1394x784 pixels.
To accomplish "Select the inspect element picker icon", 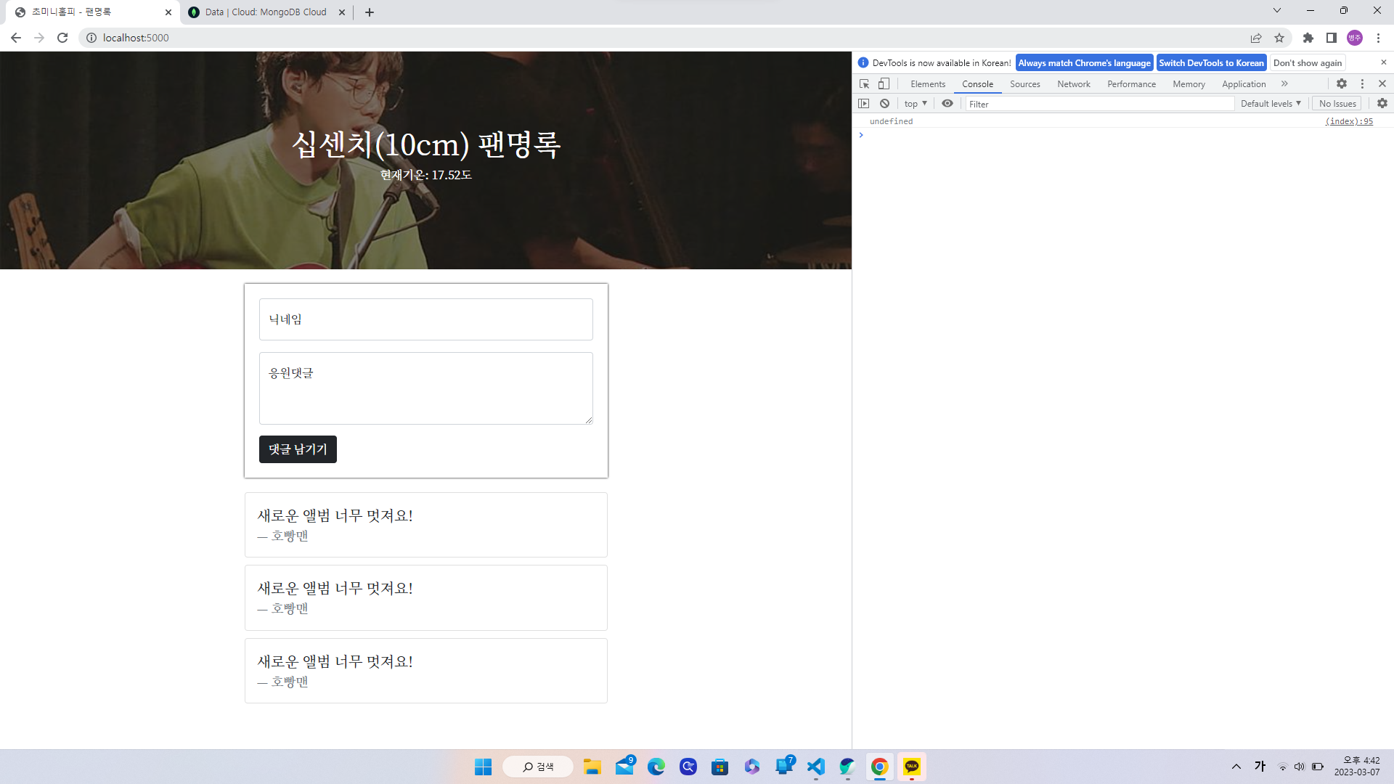I will point(864,84).
